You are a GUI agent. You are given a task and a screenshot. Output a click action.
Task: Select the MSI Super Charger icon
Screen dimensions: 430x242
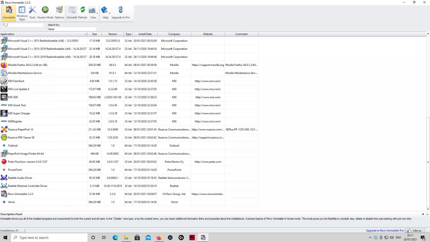click(x=4, y=113)
